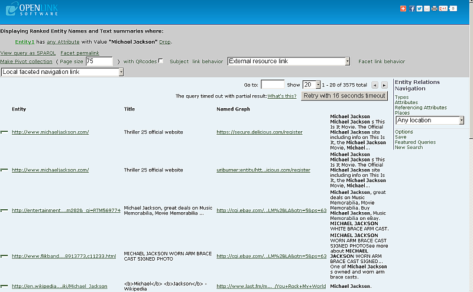Click the row icon beside the en.wikipedia Michael_Jackson entity
Viewport: 473px width, 292px height.
[x=4, y=285]
